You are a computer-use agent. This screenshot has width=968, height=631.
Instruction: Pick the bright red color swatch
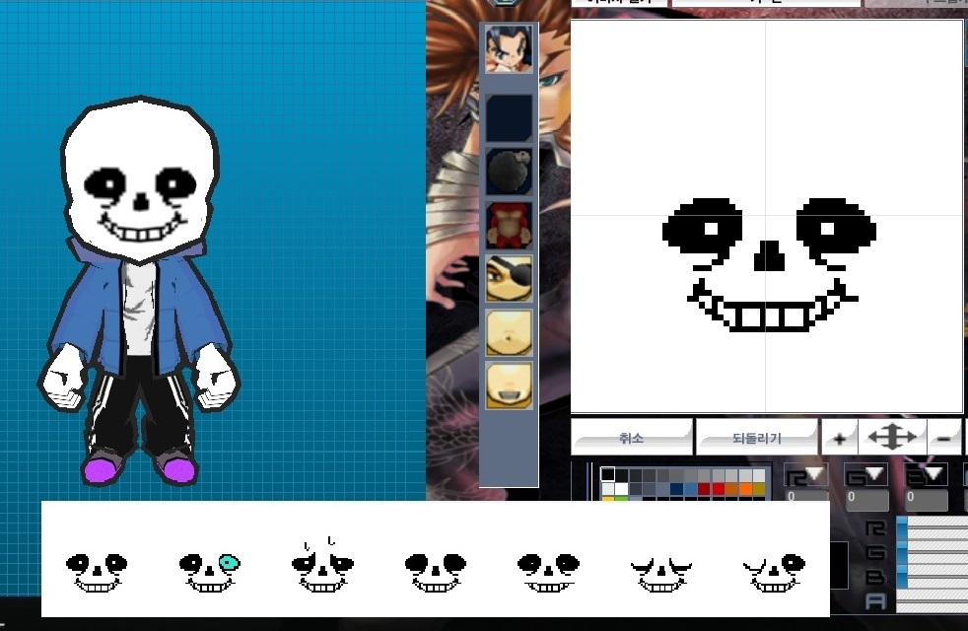718,489
